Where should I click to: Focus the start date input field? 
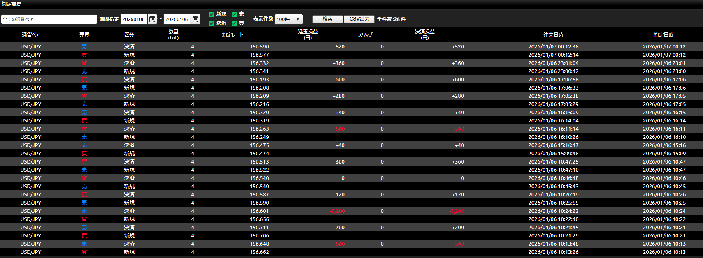[x=134, y=19]
